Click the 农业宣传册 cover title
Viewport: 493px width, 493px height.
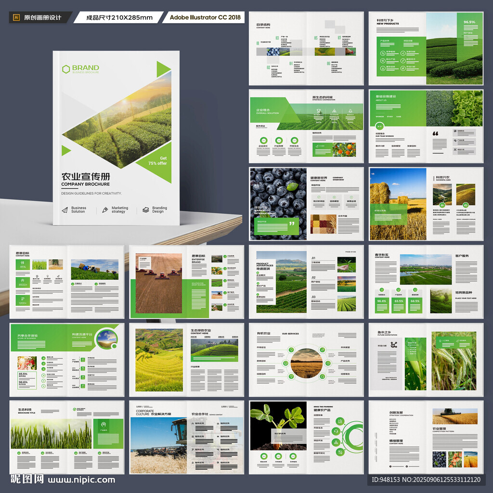click(x=86, y=176)
